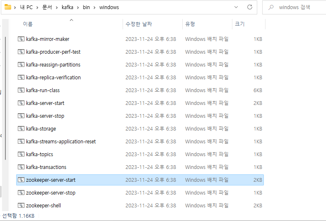The image size is (326, 221).
Task: Expand the chevron after bin breadcrumb
Action: tap(94, 7)
